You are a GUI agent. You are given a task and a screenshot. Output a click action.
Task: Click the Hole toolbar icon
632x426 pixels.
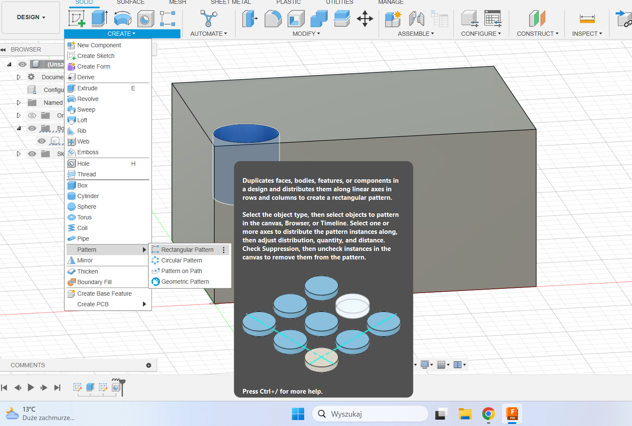tap(146, 19)
